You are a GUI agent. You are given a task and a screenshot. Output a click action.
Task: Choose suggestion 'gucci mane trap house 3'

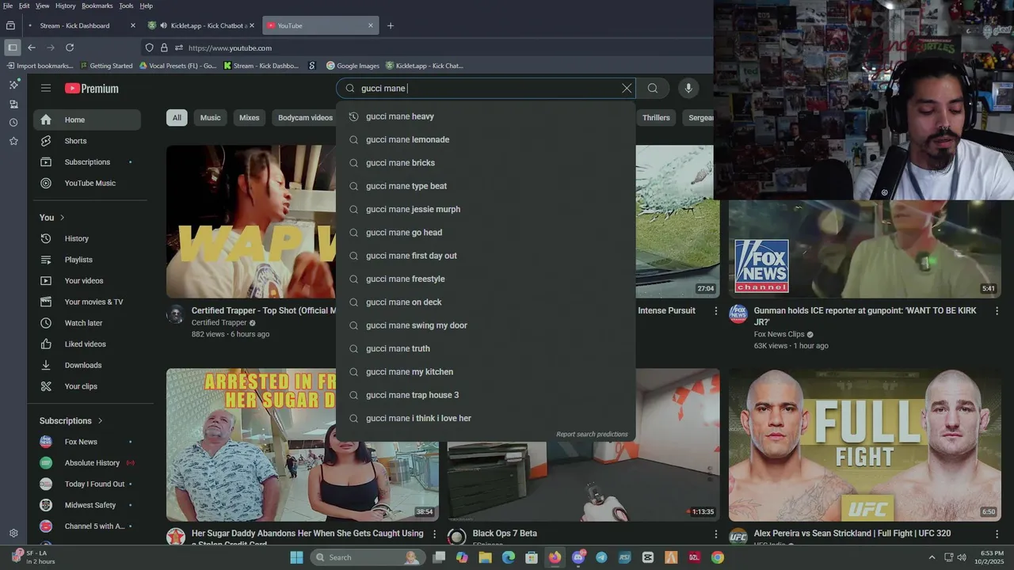[486, 395]
